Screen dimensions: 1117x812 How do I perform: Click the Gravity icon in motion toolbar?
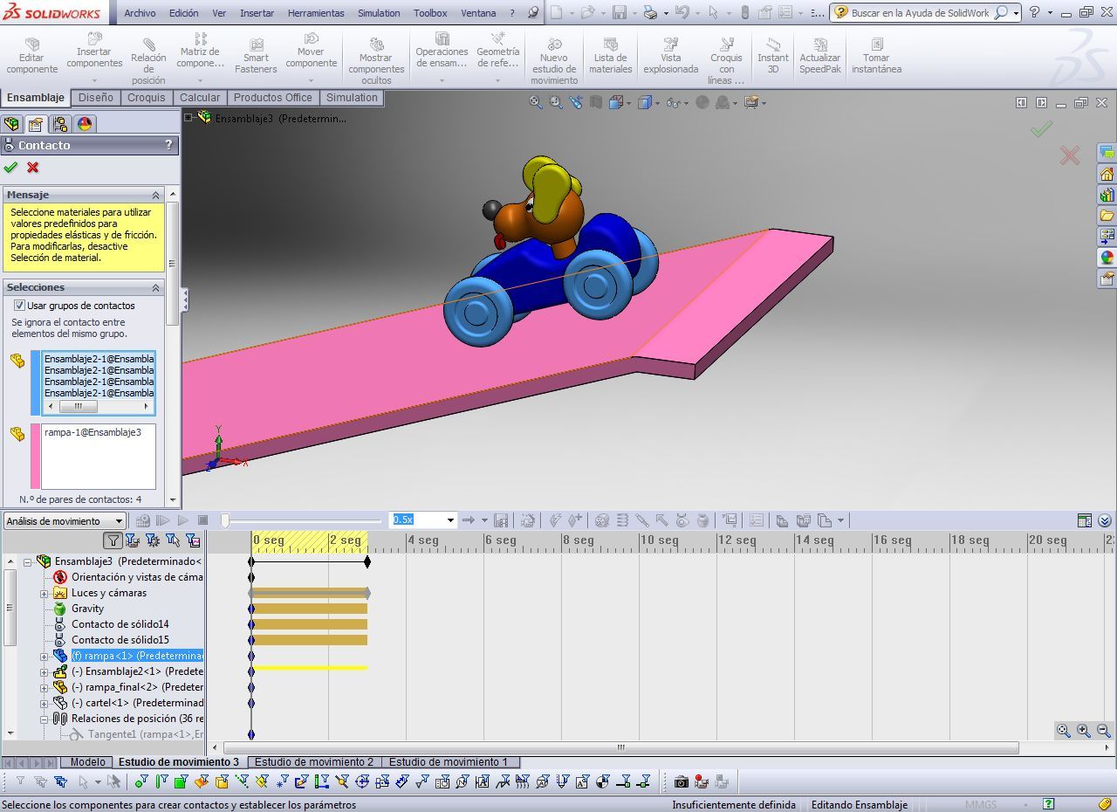(x=703, y=520)
